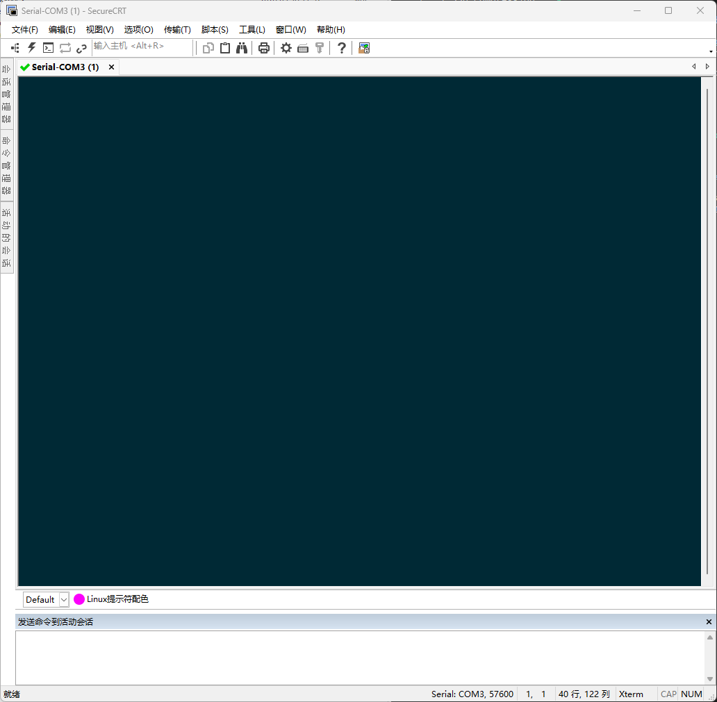This screenshot has width=717, height=702.
Task: Expand the 命令管理器 side panel
Action: (6, 165)
